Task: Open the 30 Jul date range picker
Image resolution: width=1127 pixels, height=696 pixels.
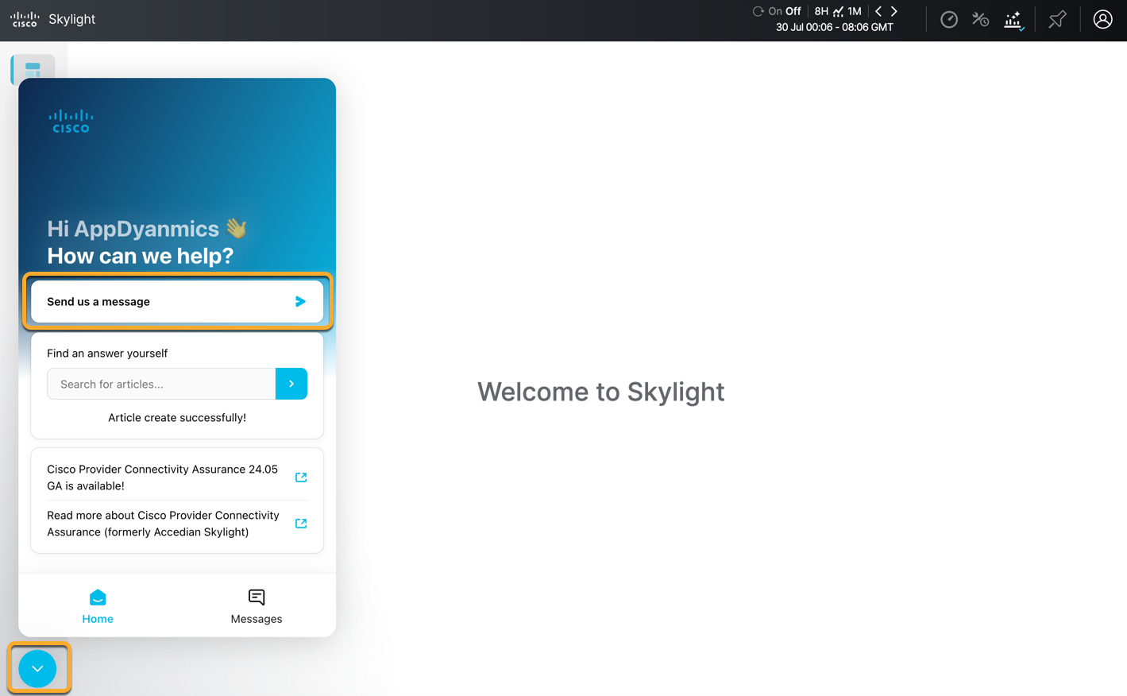Action: click(835, 27)
